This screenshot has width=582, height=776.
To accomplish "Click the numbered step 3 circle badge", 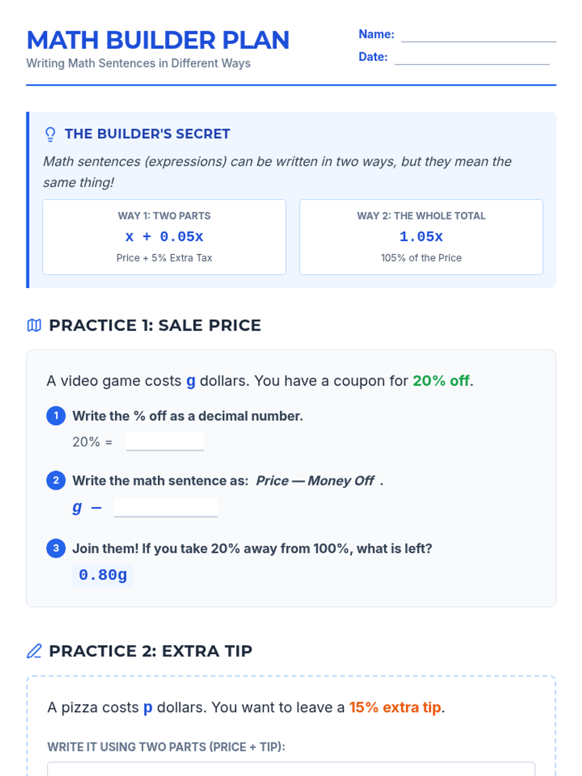I will 56,548.
